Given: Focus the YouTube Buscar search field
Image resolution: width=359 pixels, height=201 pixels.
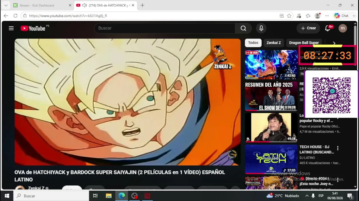Looking at the screenshot, I should [165, 28].
